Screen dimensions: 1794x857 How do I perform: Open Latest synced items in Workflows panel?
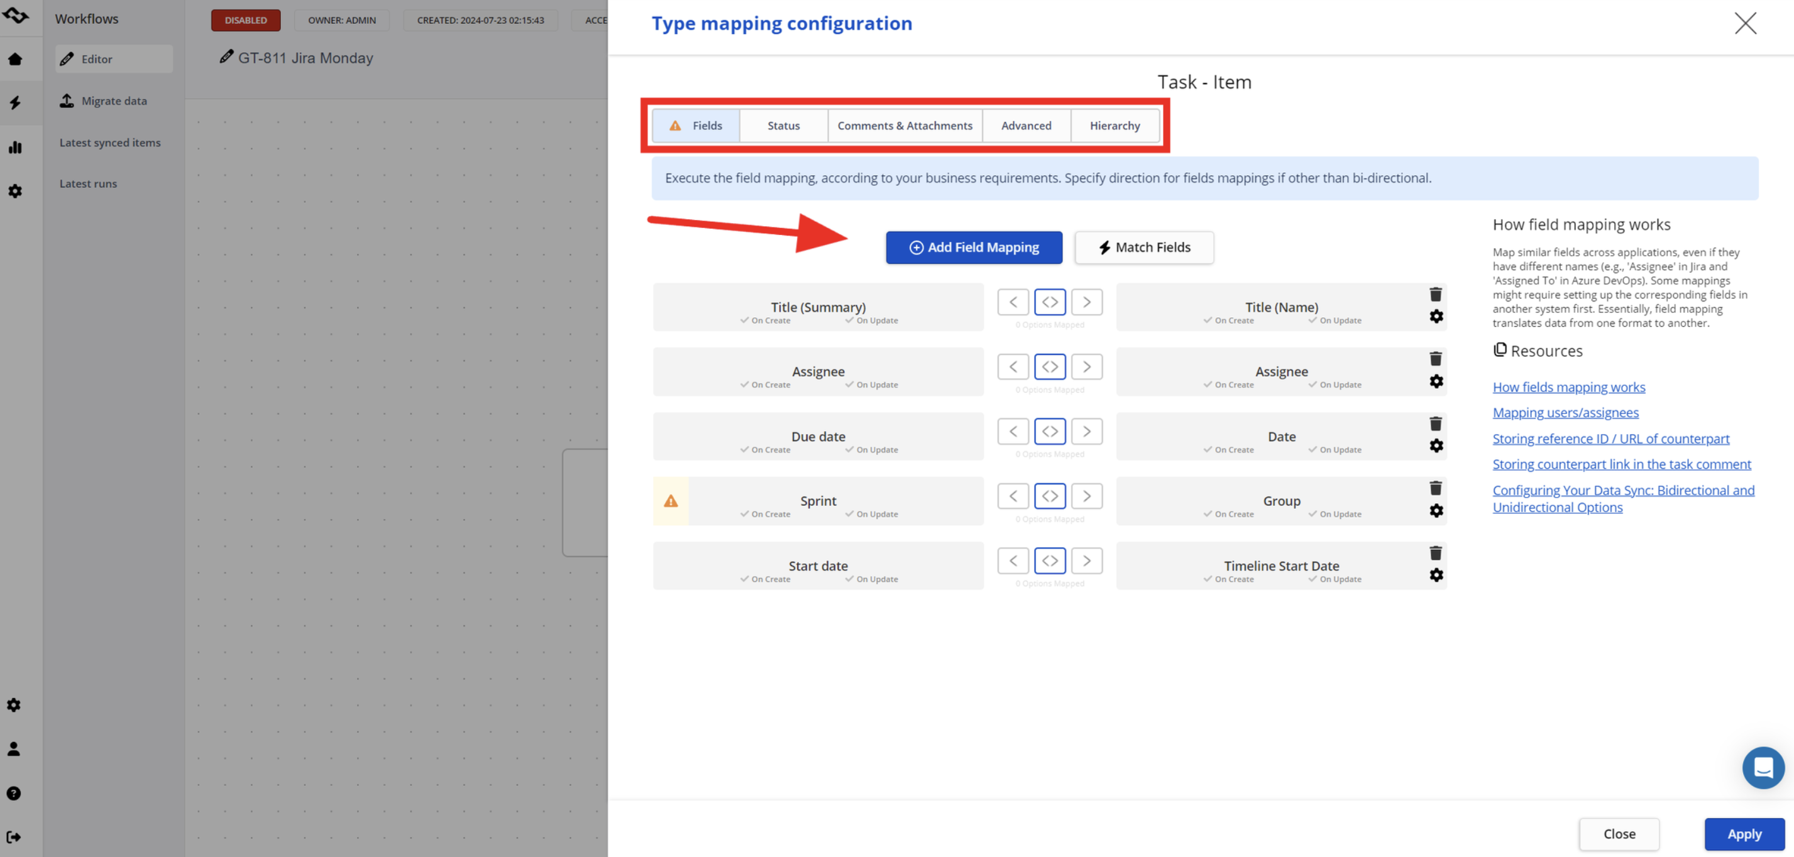pyautogui.click(x=110, y=142)
